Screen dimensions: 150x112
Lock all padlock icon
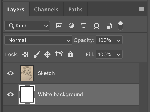pos(70,54)
